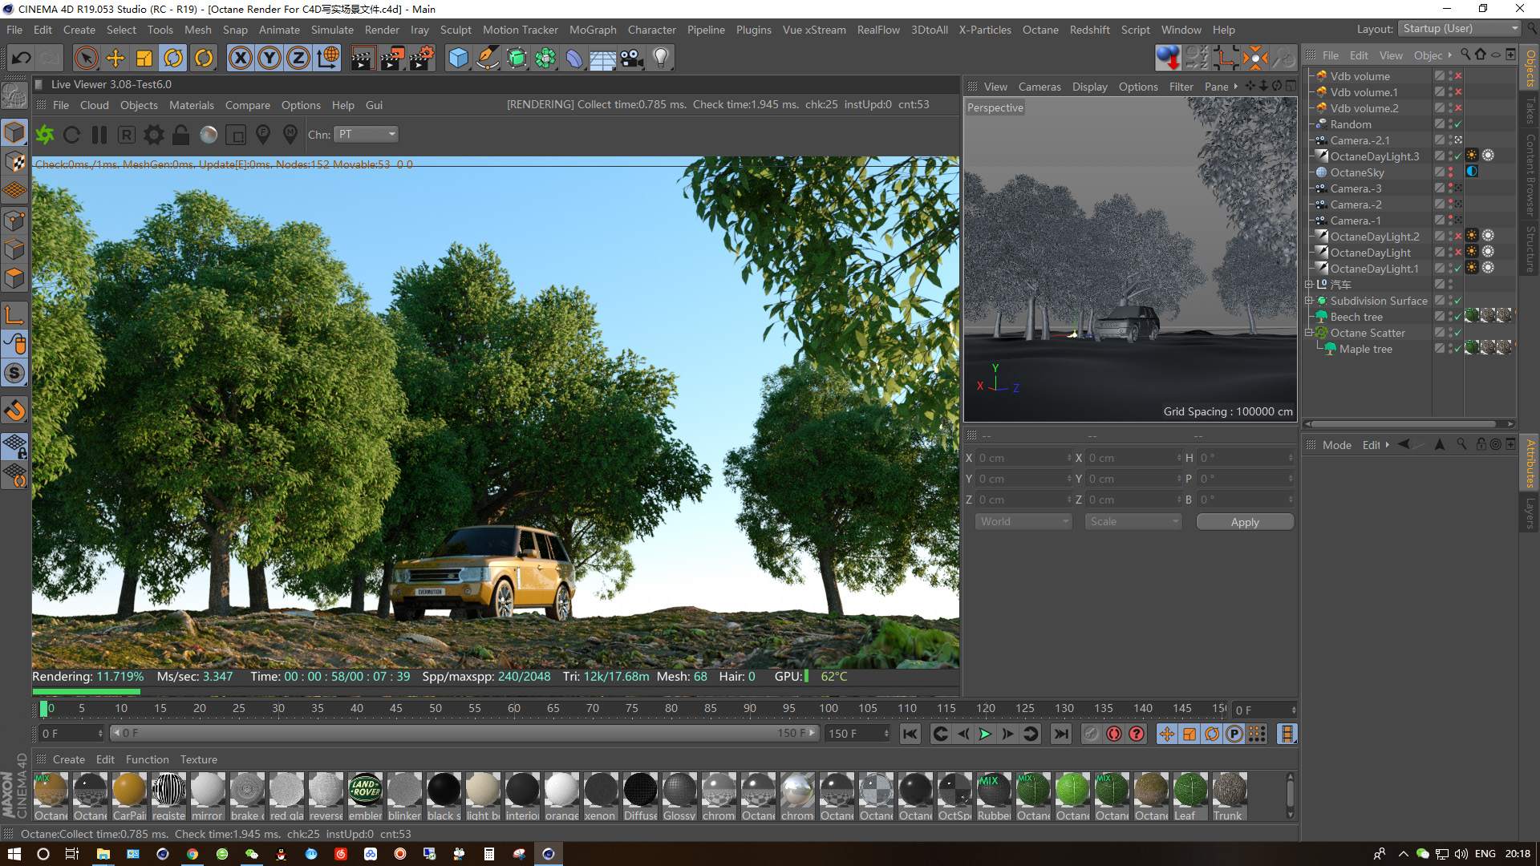This screenshot has height=866, width=1540.
Task: Add a Light object
Action: pos(661,58)
